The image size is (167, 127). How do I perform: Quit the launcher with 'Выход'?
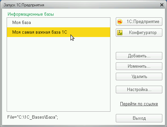tap(139, 118)
